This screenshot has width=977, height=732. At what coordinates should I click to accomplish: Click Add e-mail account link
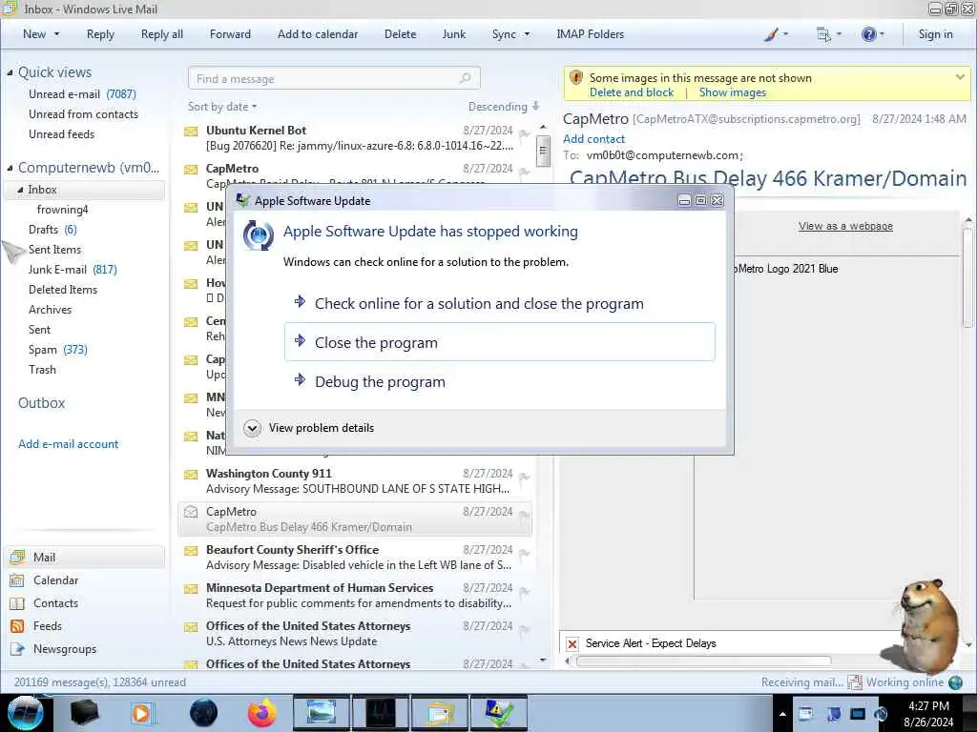68,444
